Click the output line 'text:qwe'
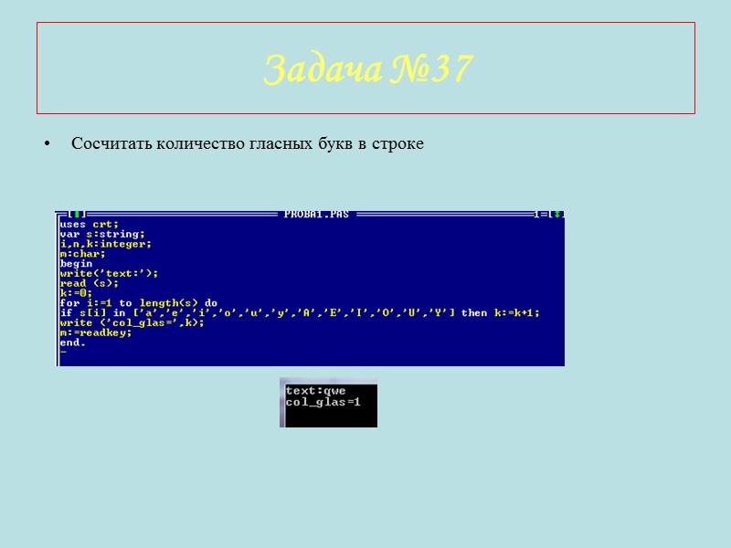This screenshot has height=548, width=731. click(315, 391)
